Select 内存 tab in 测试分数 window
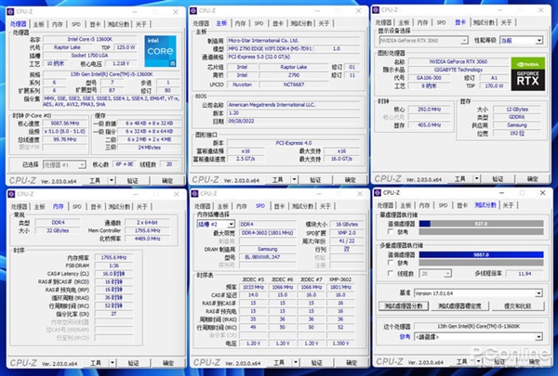The image size is (558, 376). click(424, 205)
